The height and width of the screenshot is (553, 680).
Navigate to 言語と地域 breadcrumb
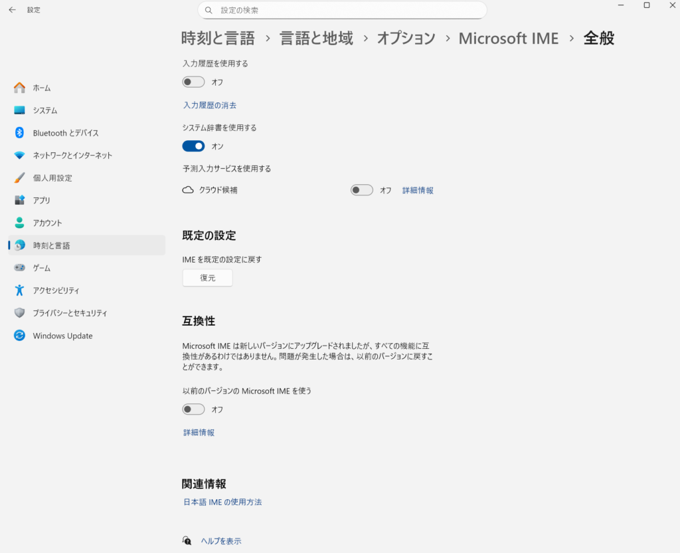click(316, 39)
